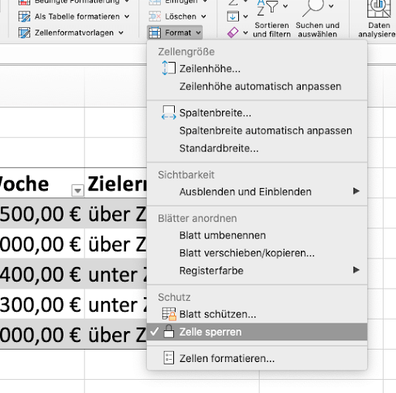The width and height of the screenshot is (396, 393).
Task: Click the Zieler column header cell
Action: [x=116, y=183]
